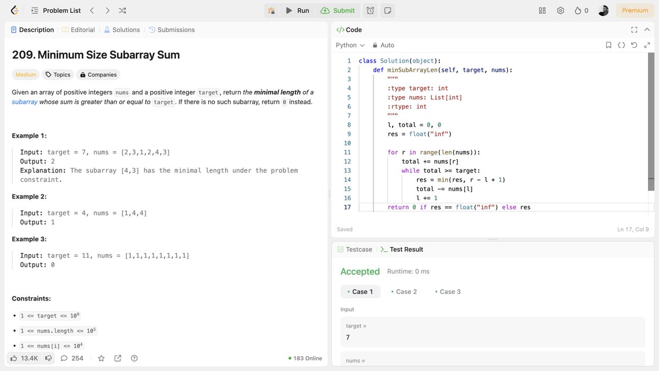Click line number 11 in gutter

click(347, 152)
